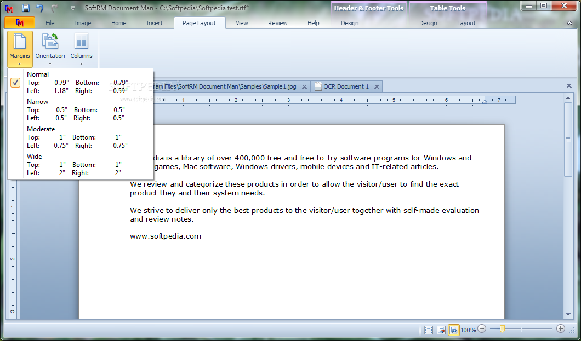Collapse the ribbon with the chevron
The width and height of the screenshot is (581, 341).
point(569,23)
